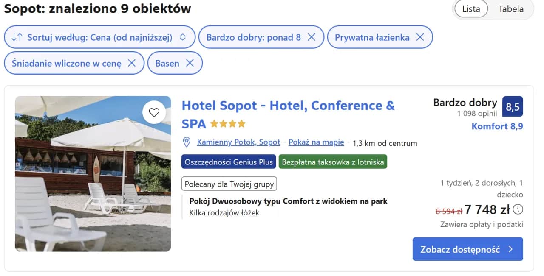Click the map pin icon beside the location
Screen dimensions: 544x276
(187, 142)
